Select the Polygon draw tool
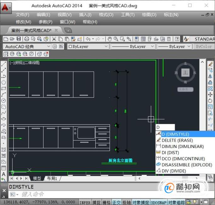This screenshot has height=205, width=215. 3,82
